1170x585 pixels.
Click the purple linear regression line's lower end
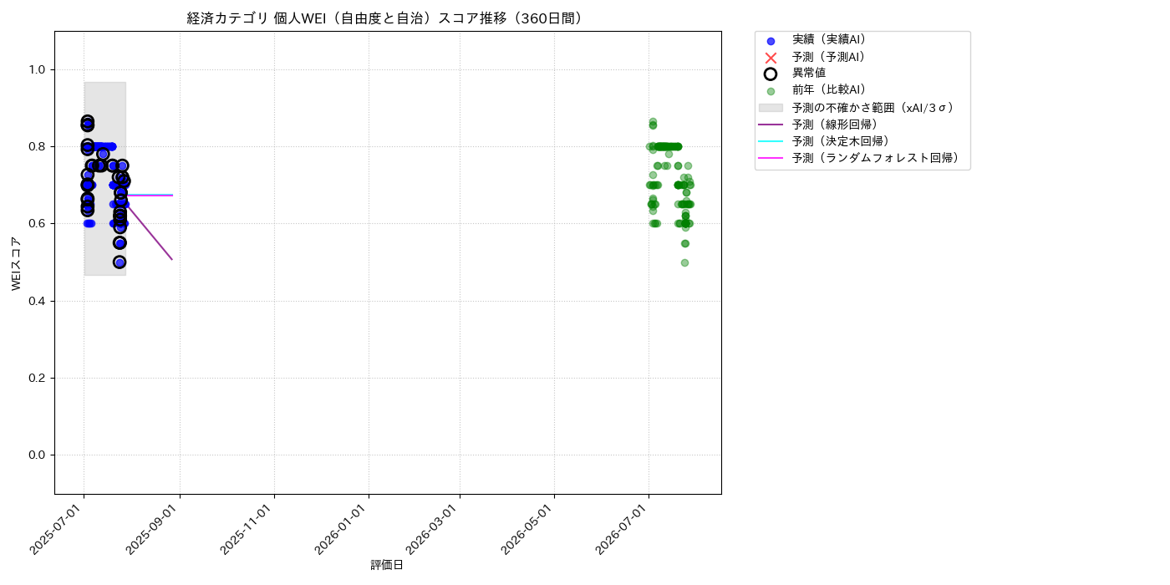(171, 259)
